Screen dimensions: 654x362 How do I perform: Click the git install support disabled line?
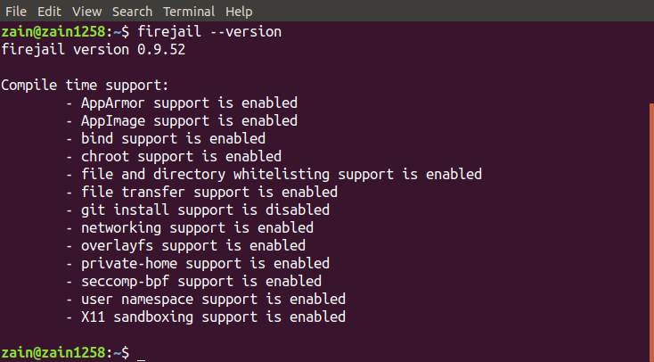pyautogui.click(x=198, y=210)
